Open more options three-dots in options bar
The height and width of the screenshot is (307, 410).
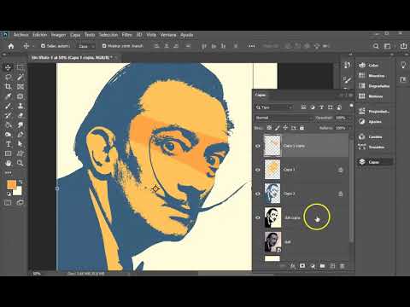click(x=251, y=46)
